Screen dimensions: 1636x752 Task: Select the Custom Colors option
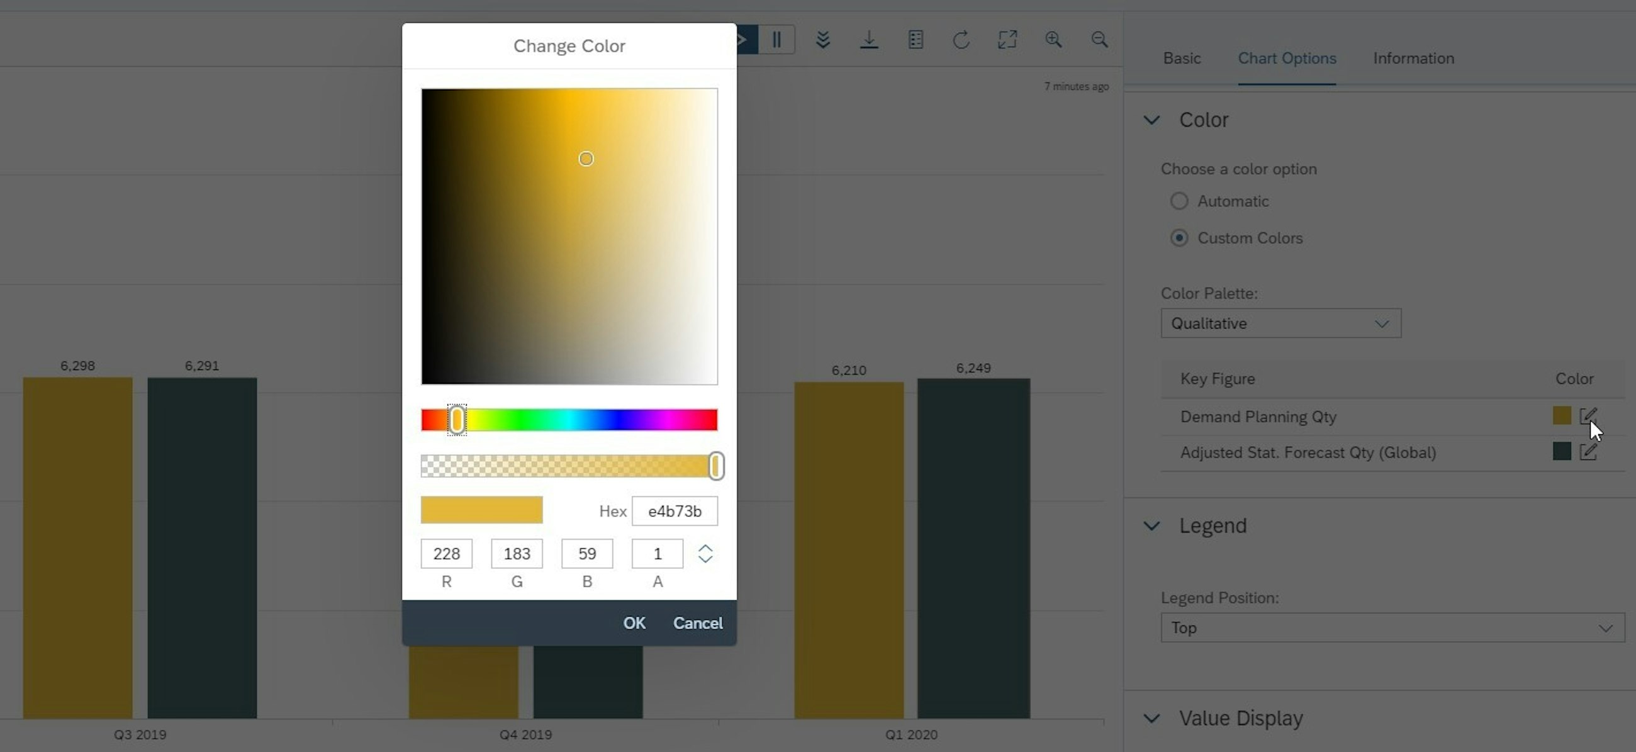coord(1179,238)
